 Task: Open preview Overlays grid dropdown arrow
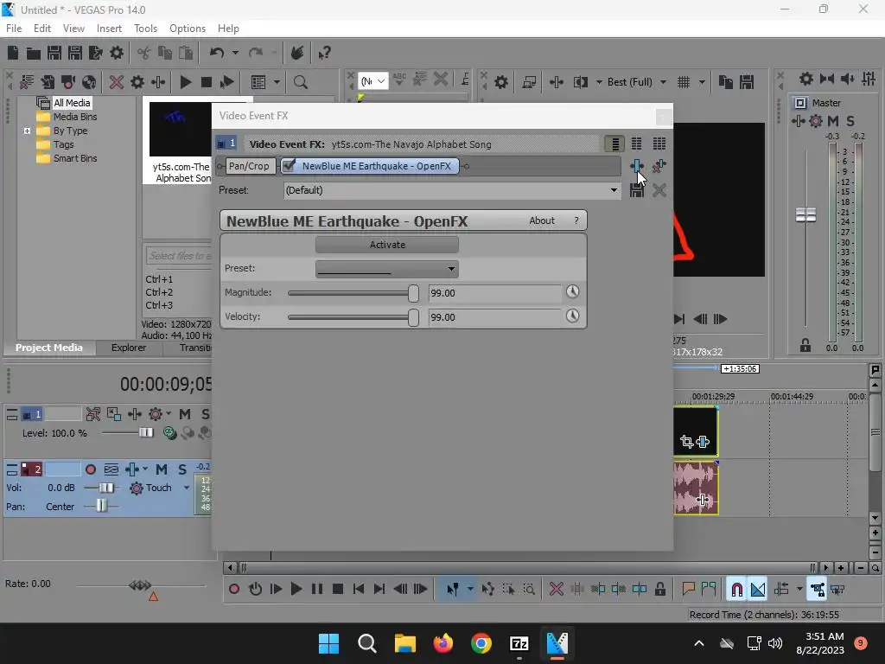tap(702, 82)
